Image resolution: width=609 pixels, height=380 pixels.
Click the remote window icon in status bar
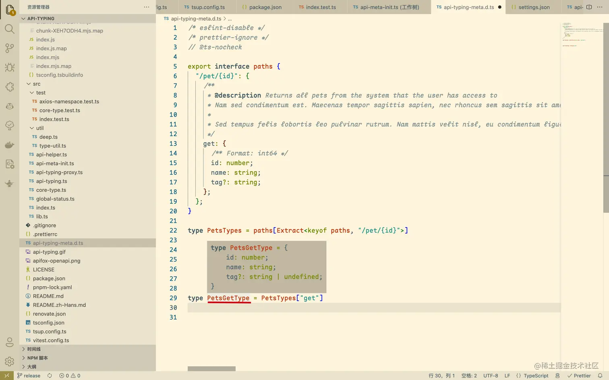tap(7, 376)
